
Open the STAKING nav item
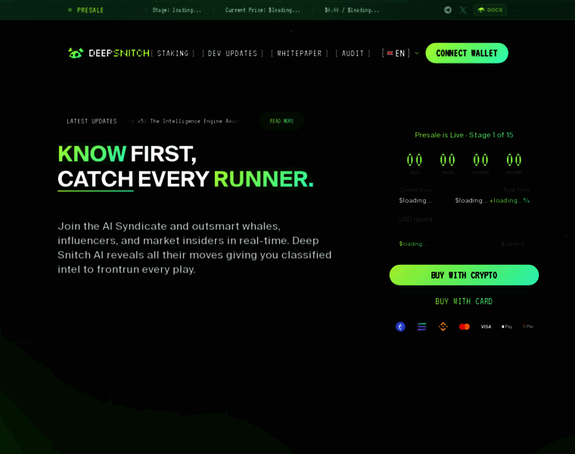172,54
